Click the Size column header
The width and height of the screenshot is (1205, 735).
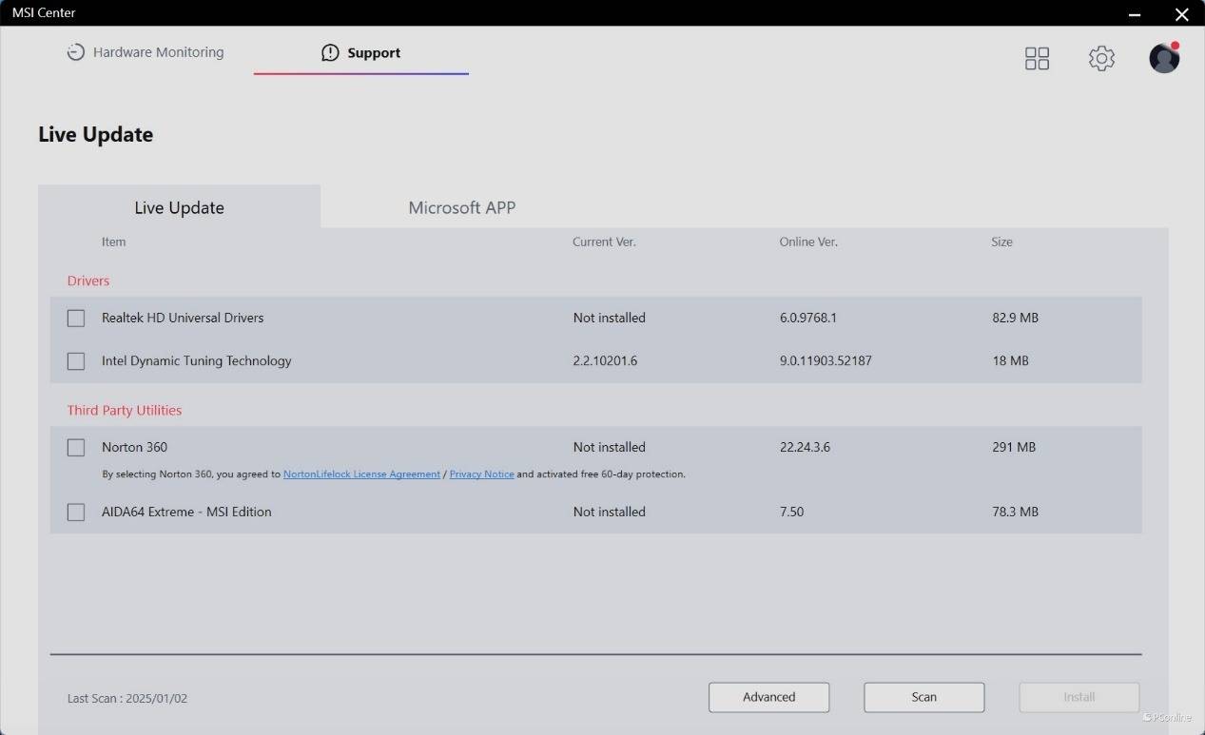[x=1001, y=242]
